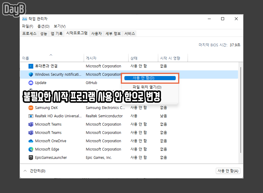Switch to the 성능 tab

[44, 34]
